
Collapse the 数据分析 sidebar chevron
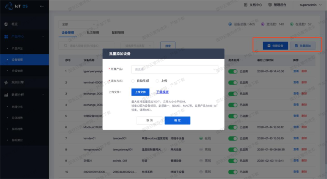tap(43, 95)
